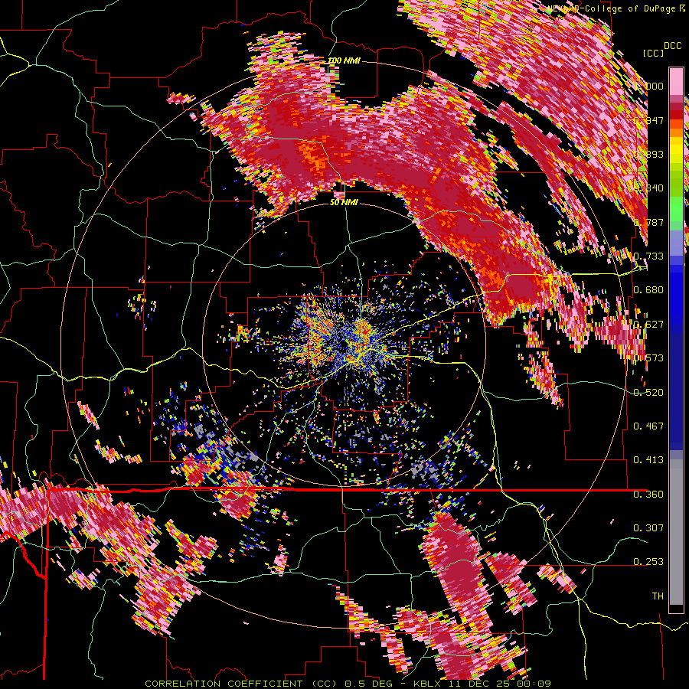Click the DCC product label above the legend

(672, 46)
